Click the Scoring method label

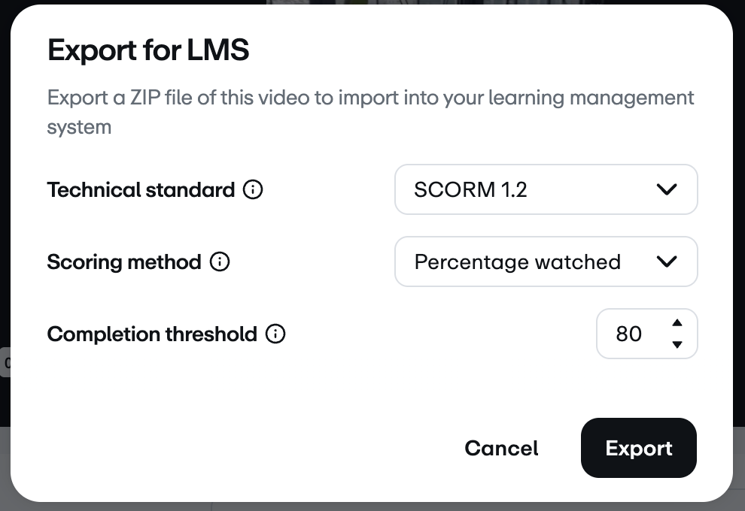123,262
